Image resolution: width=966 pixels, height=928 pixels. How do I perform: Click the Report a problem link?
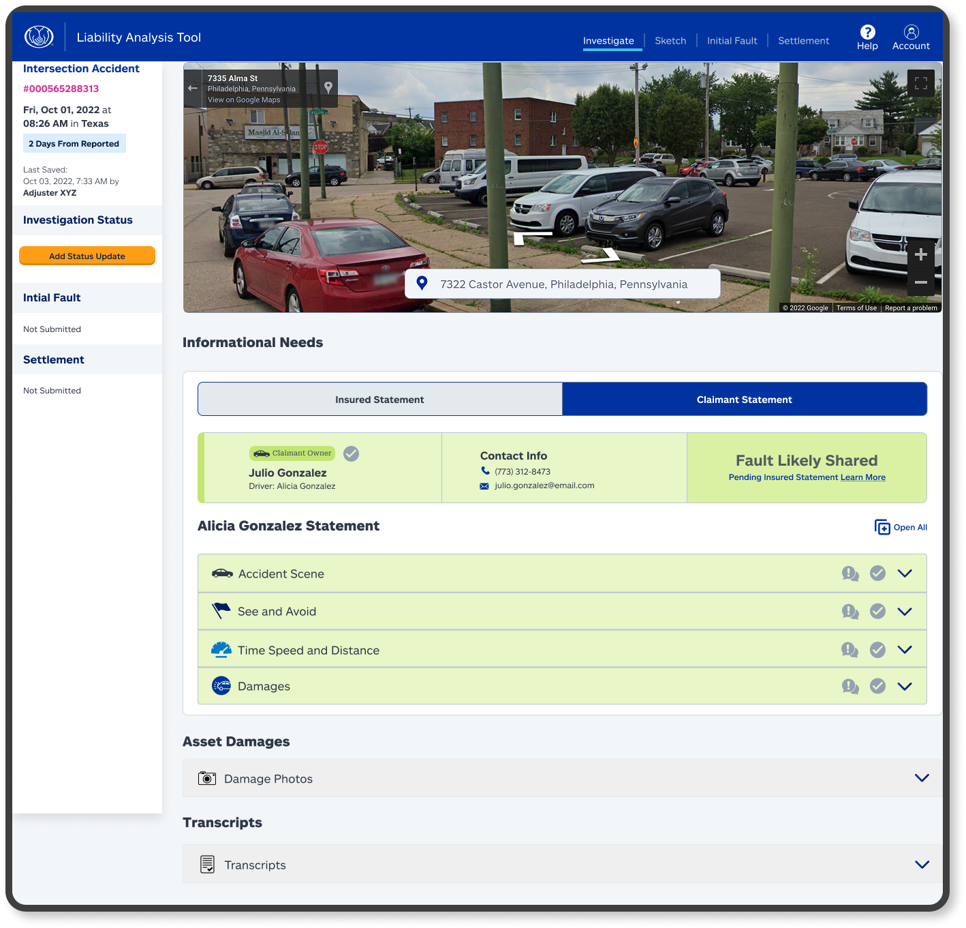pyautogui.click(x=911, y=308)
